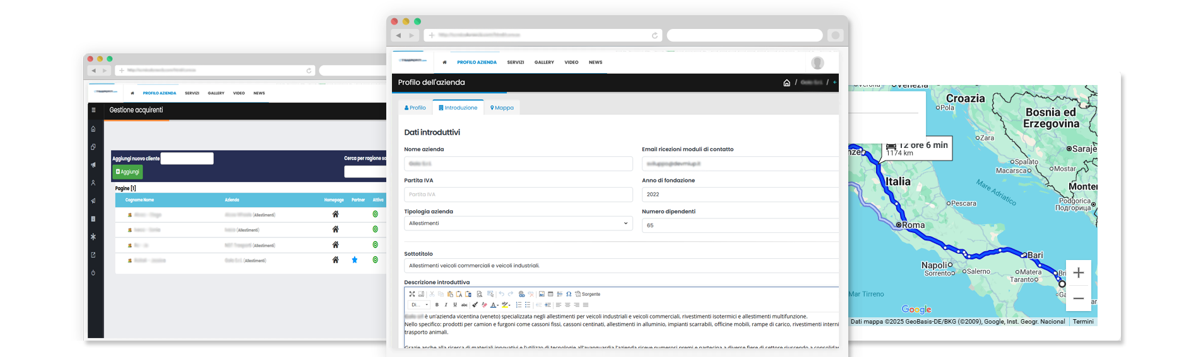Insert a table in the description editor
This screenshot has width=1179, height=357.
point(550,294)
